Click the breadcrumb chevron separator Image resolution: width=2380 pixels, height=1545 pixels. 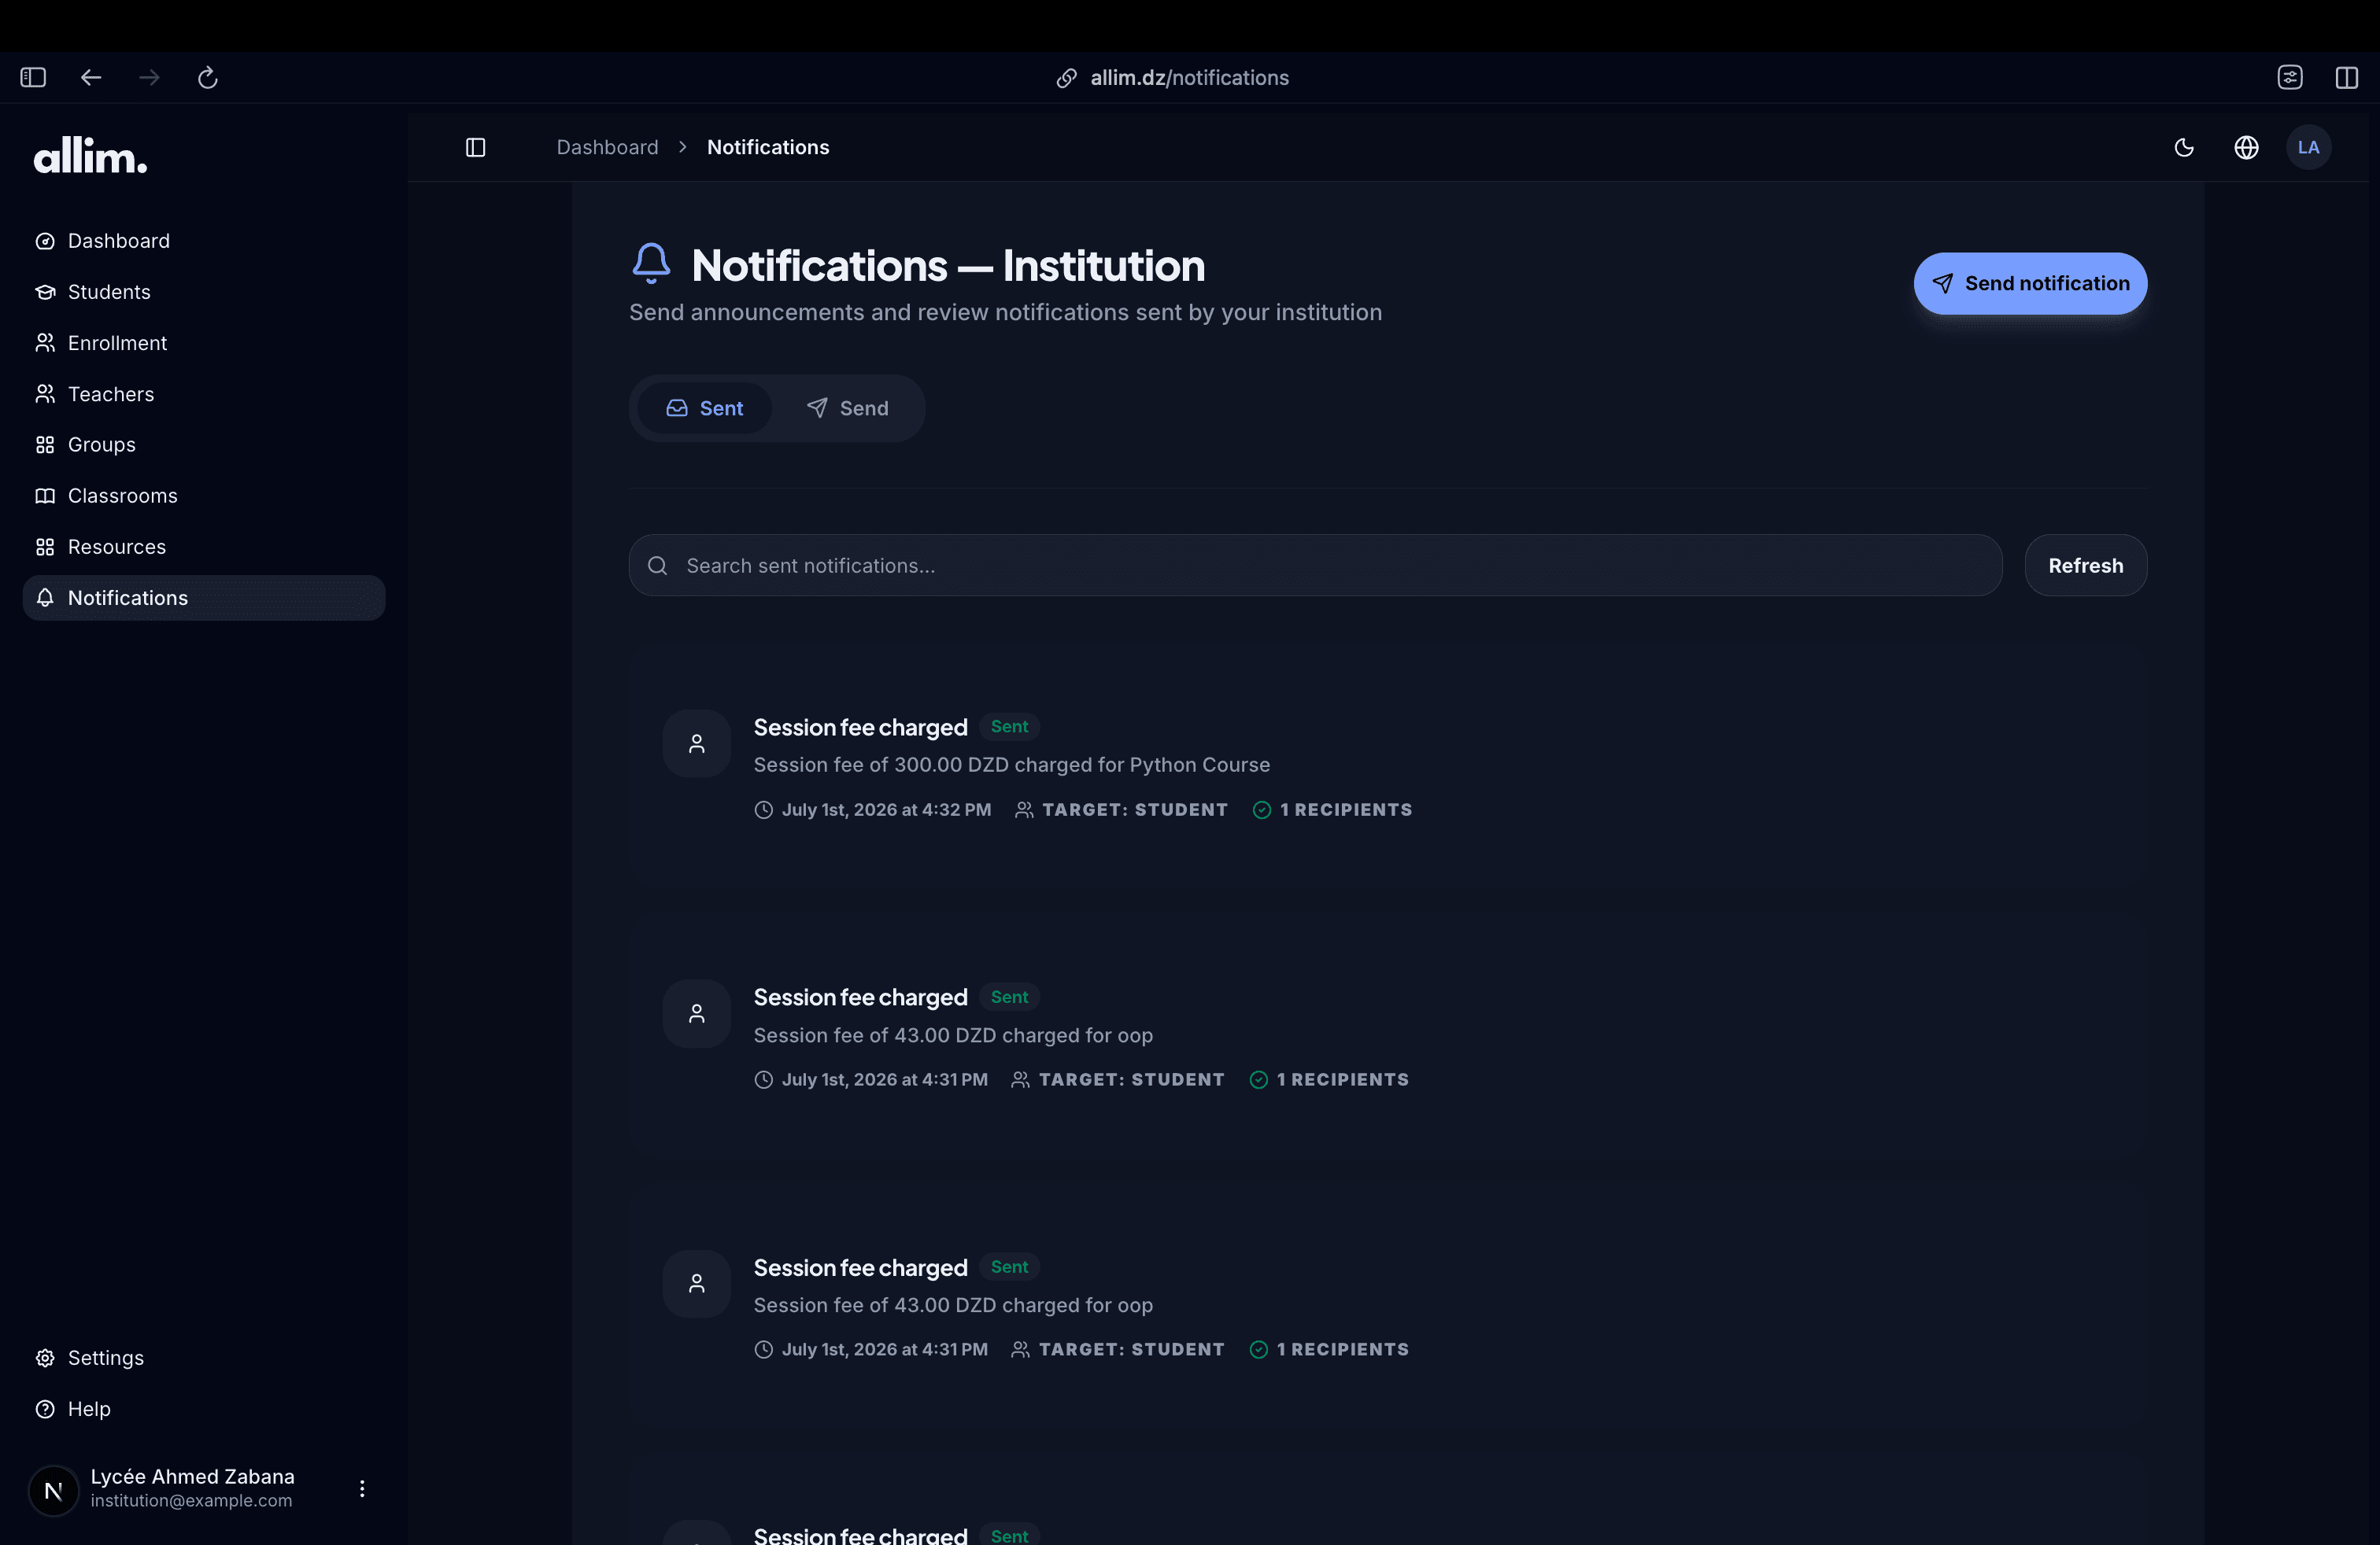click(x=682, y=147)
